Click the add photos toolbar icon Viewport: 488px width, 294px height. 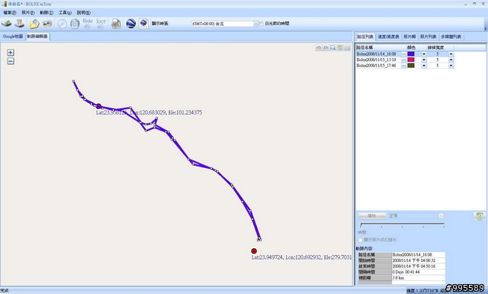point(47,24)
